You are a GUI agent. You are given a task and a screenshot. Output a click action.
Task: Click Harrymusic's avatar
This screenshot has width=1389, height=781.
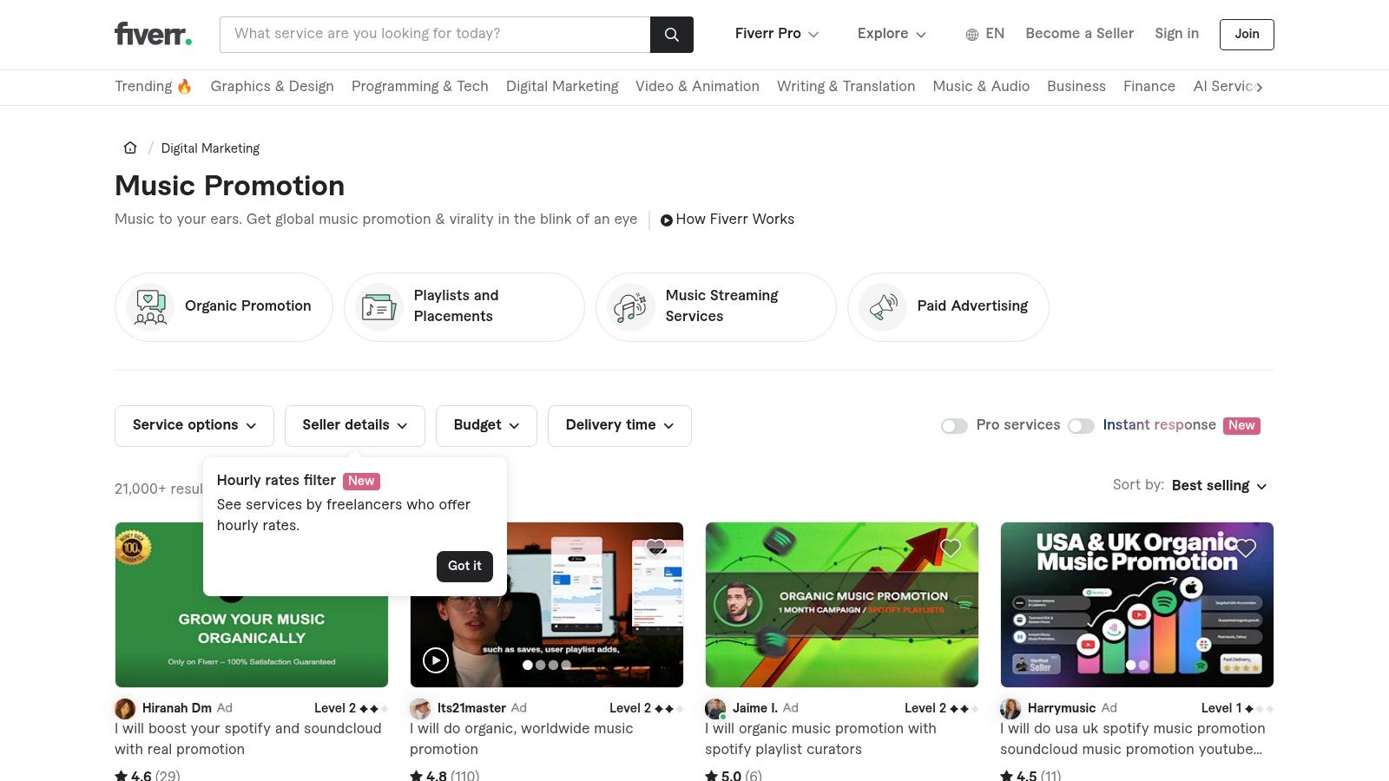(x=1010, y=708)
